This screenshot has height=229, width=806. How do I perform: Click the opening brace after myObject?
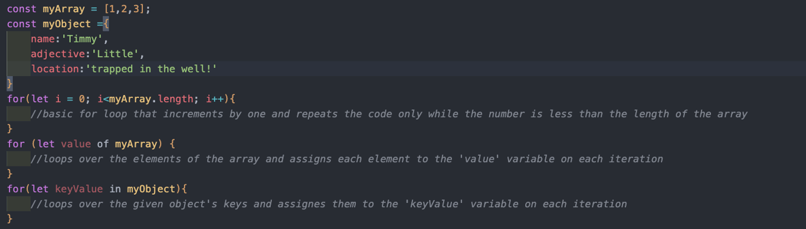pyautogui.click(x=106, y=24)
